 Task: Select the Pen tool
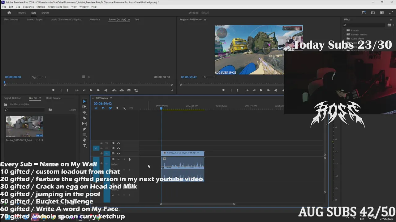coord(84,129)
